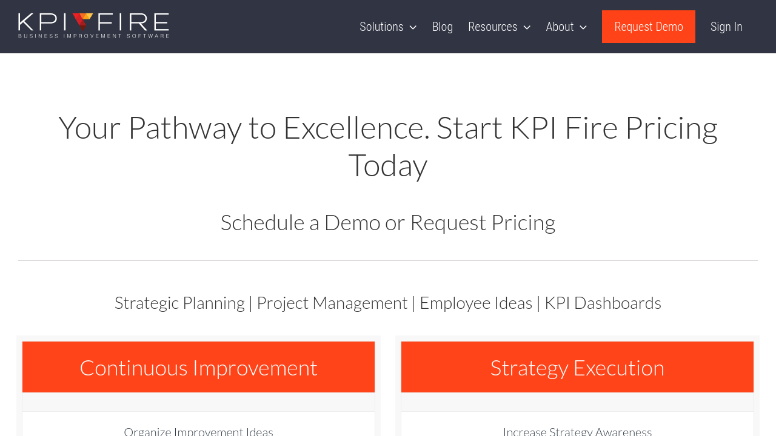
Task: Click the Organize Improvement Ideas text
Action: click(198, 431)
